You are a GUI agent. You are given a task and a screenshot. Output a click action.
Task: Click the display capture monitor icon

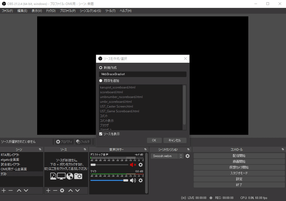61,176
